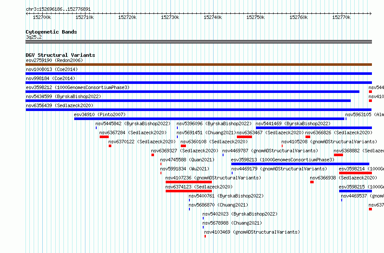
Task: Click nsv6368882 variant label
Action: pos(359,151)
